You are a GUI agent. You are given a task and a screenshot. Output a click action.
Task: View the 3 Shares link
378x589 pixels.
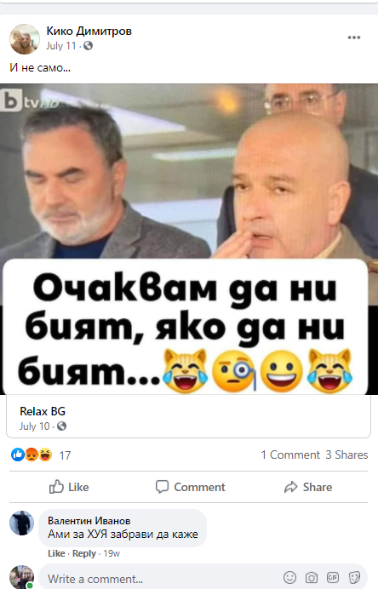click(346, 455)
